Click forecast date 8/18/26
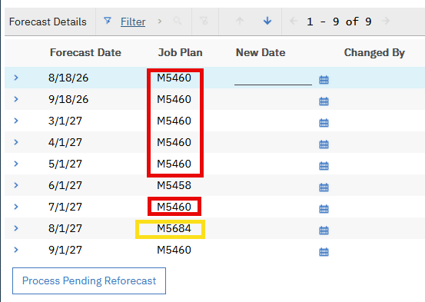This screenshot has height=302, width=425. click(68, 78)
